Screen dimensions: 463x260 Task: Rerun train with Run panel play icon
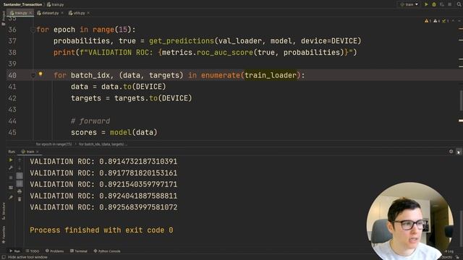(11, 160)
